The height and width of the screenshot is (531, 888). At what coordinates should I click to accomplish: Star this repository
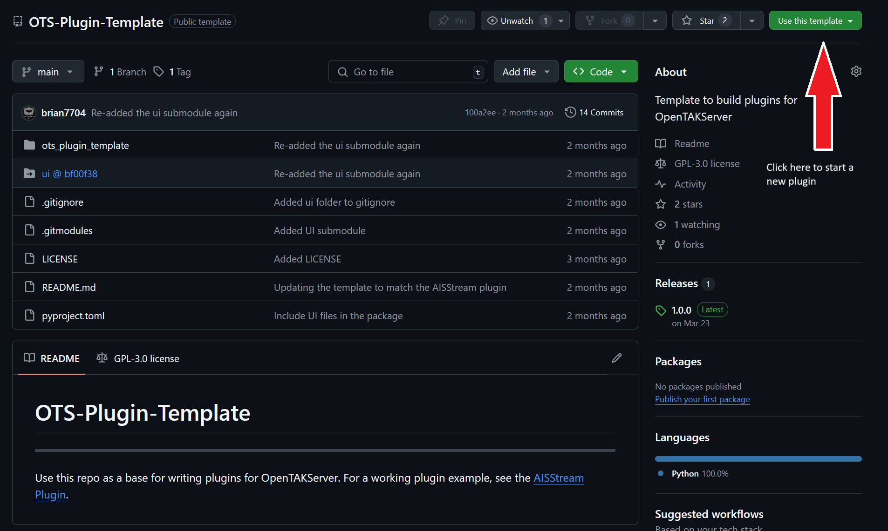click(706, 20)
